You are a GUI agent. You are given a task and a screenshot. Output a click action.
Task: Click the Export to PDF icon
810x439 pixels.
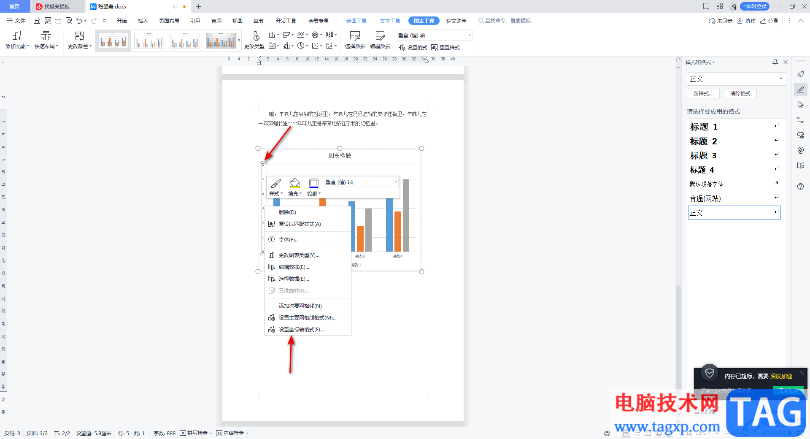[x=47, y=21]
